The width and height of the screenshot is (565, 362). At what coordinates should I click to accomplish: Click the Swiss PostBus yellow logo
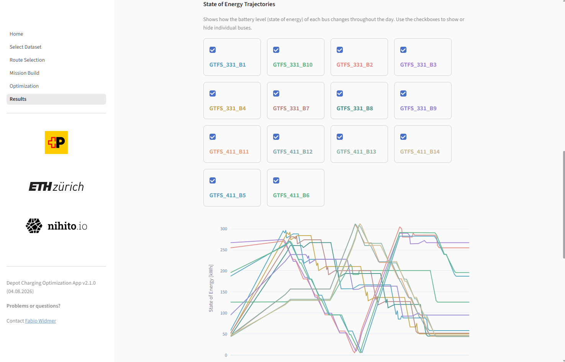click(x=56, y=143)
